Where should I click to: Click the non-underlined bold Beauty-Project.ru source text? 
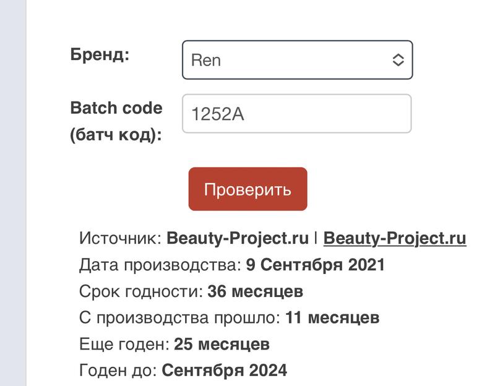(x=238, y=239)
